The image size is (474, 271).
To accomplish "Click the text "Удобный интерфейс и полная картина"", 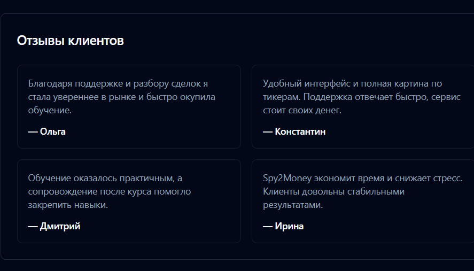I will pos(346,84).
